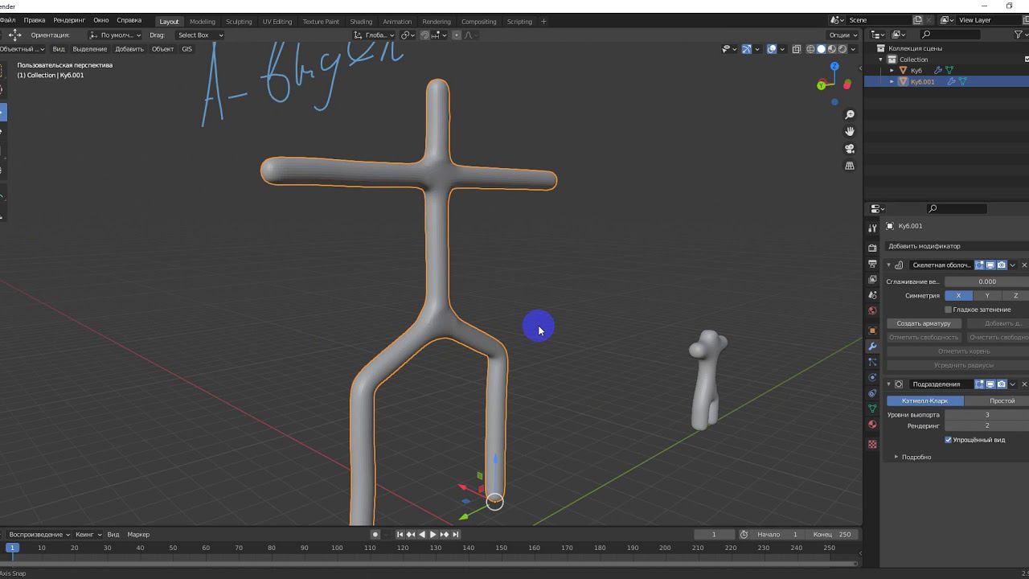1029x579 pixels.
Task: Click the zoom magnifier icon in viewport
Action: (850, 115)
